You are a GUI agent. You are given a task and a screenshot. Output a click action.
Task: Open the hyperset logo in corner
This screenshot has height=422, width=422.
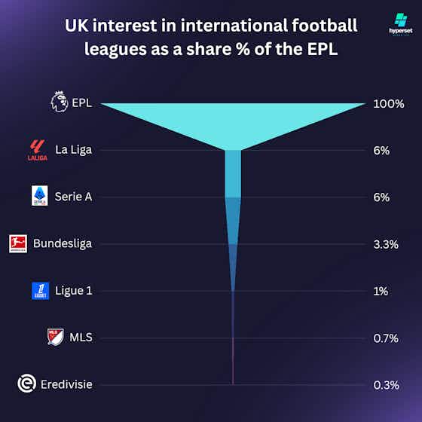[401, 24]
